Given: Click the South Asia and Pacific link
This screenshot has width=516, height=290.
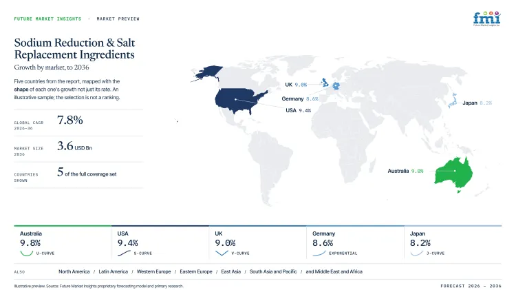Looking at the screenshot, I should click(273, 271).
